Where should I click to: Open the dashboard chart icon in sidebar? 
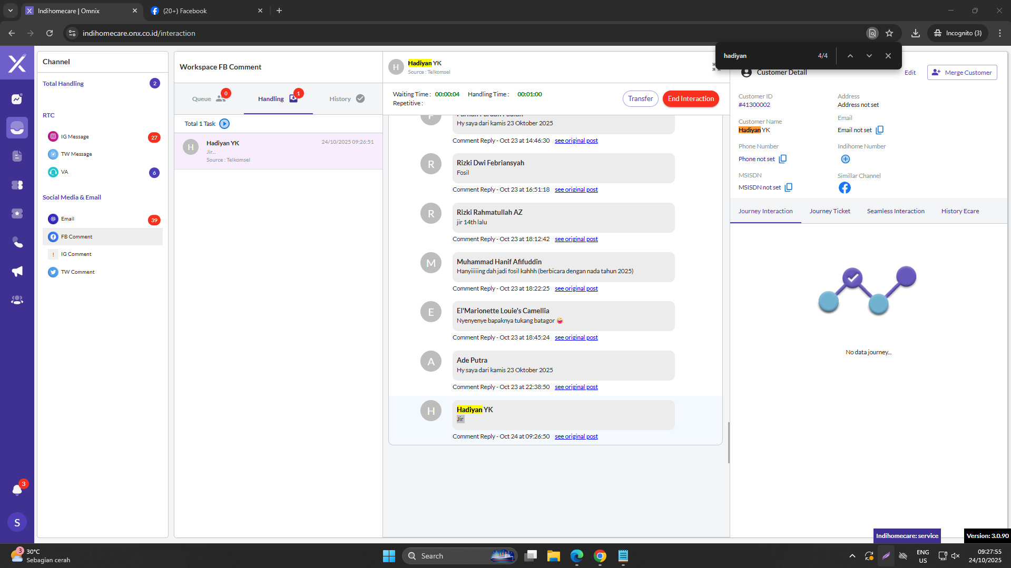coord(17,99)
